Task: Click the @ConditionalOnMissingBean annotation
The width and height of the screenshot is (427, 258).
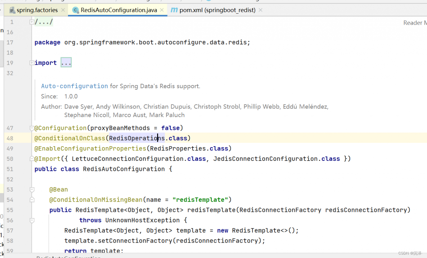Action: [96, 200]
